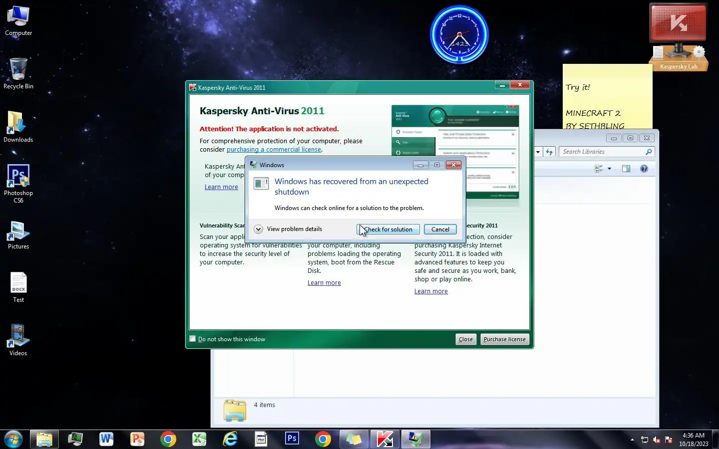Select the Test docx file on desktop

point(18,287)
